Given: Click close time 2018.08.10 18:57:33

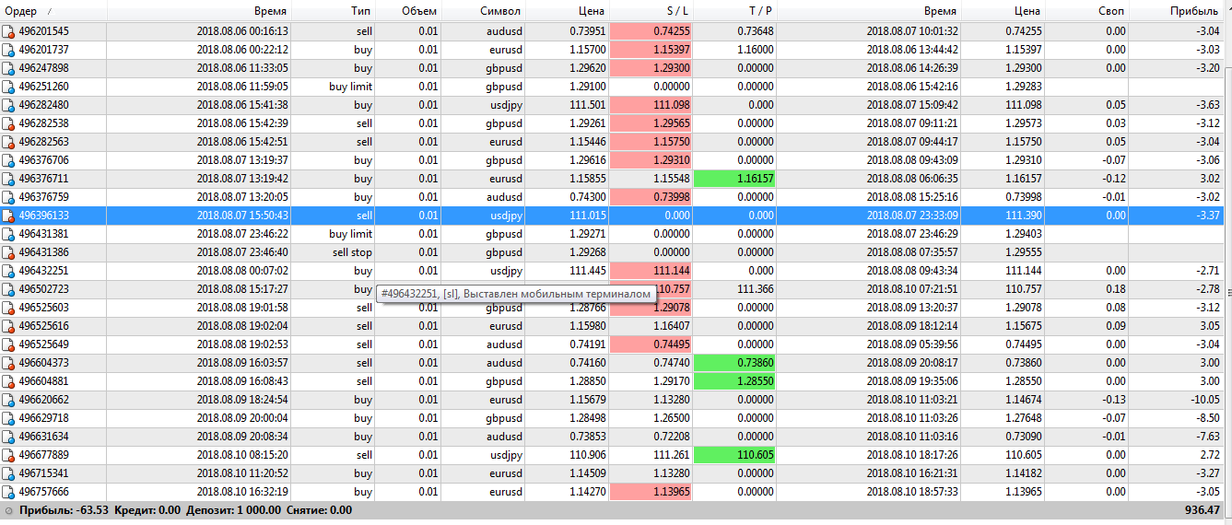Looking at the screenshot, I should pos(912,492).
